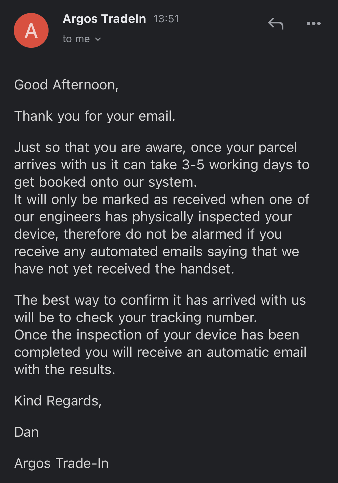Viewport: 338px width, 483px height.
Task: Click the 13:51 timestamp
Action: (x=166, y=19)
